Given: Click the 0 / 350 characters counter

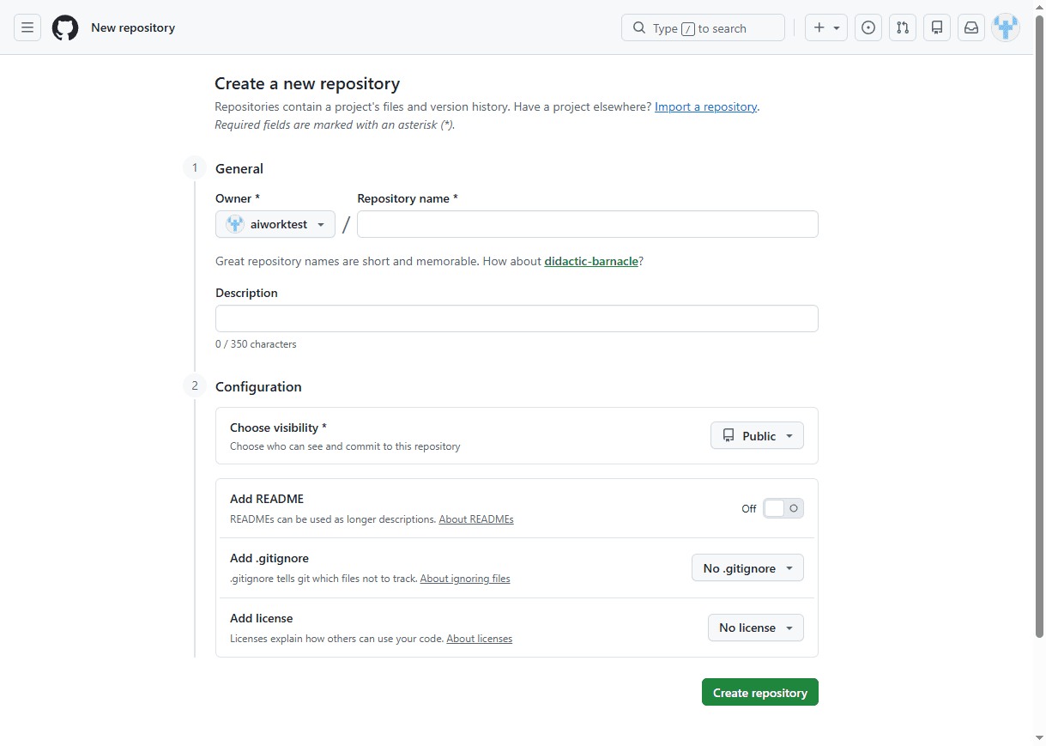Looking at the screenshot, I should pos(256,344).
